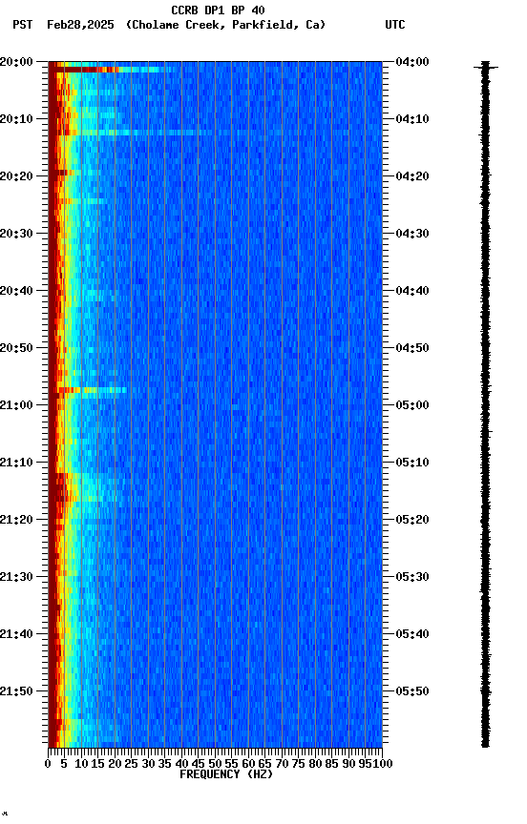Click the "(Cholame Creek, Parkfield, Ca)" location text
527x824 pixels.
pyautogui.click(x=225, y=25)
